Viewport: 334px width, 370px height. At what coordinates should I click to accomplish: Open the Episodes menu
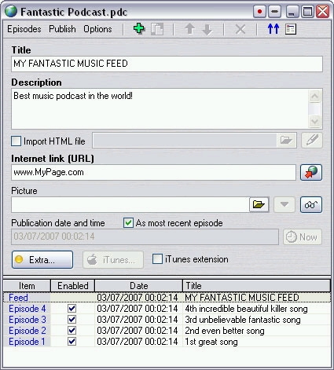(24, 29)
